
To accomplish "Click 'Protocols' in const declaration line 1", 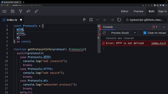I will tap(30, 26).
